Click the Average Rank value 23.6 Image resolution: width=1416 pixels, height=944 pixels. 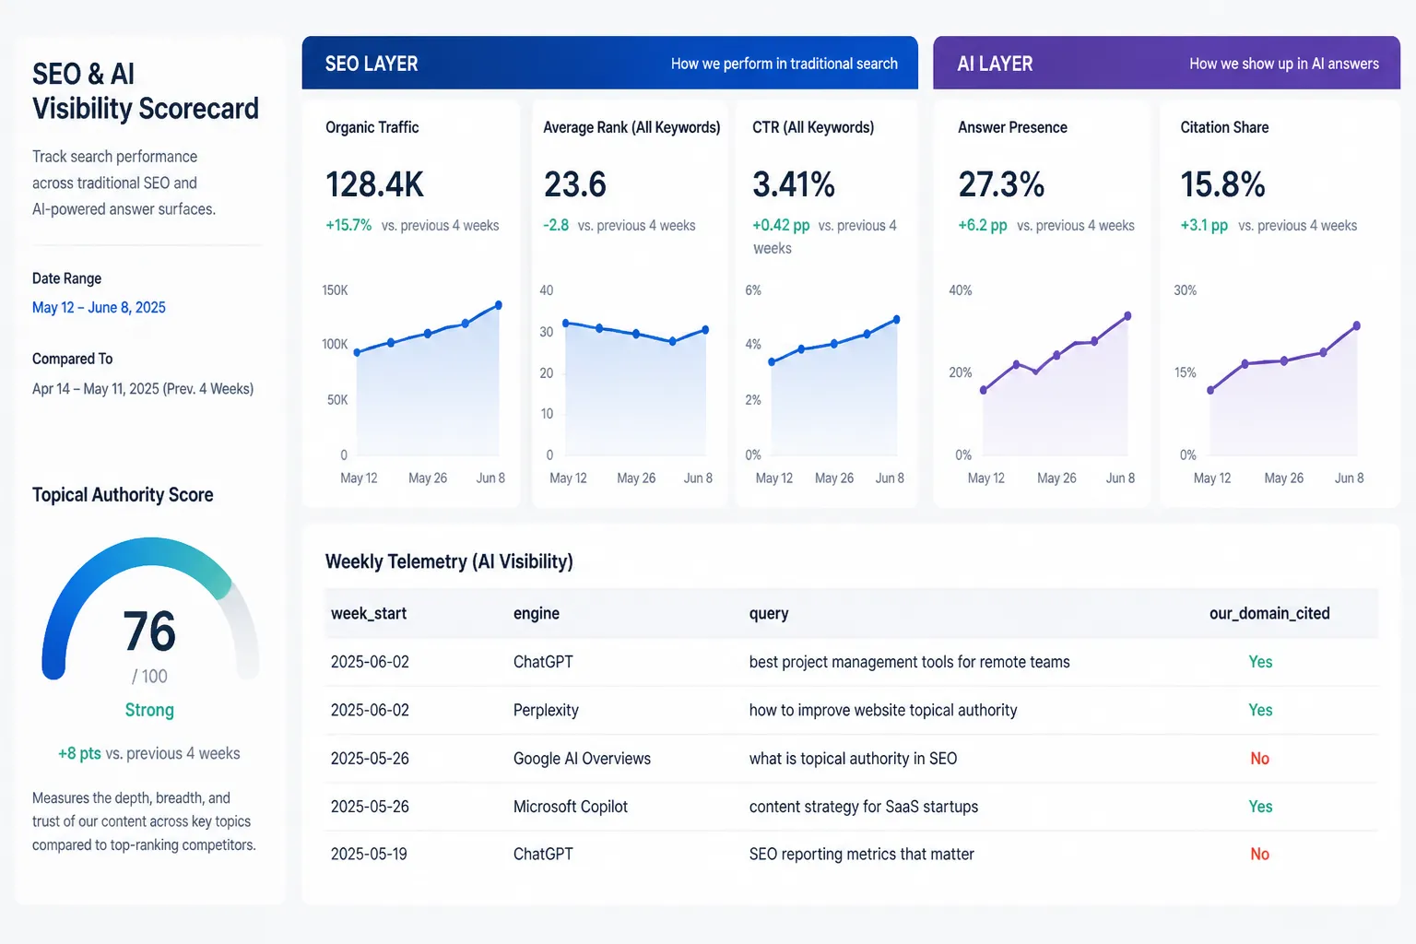(x=574, y=184)
